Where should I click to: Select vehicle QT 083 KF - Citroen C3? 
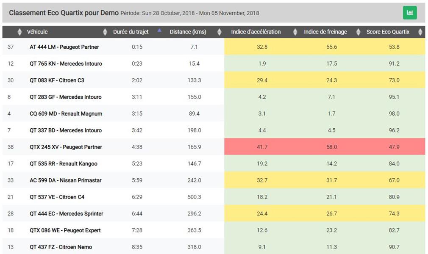(57, 80)
